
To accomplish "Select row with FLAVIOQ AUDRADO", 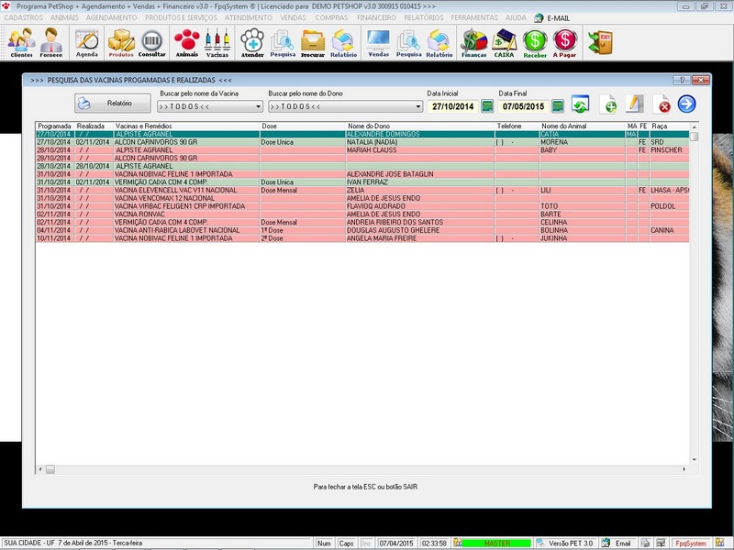I will pos(362,205).
